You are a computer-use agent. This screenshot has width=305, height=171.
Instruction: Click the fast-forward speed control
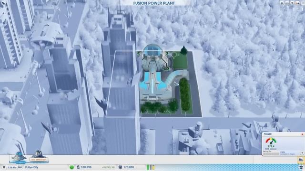pos(20,167)
